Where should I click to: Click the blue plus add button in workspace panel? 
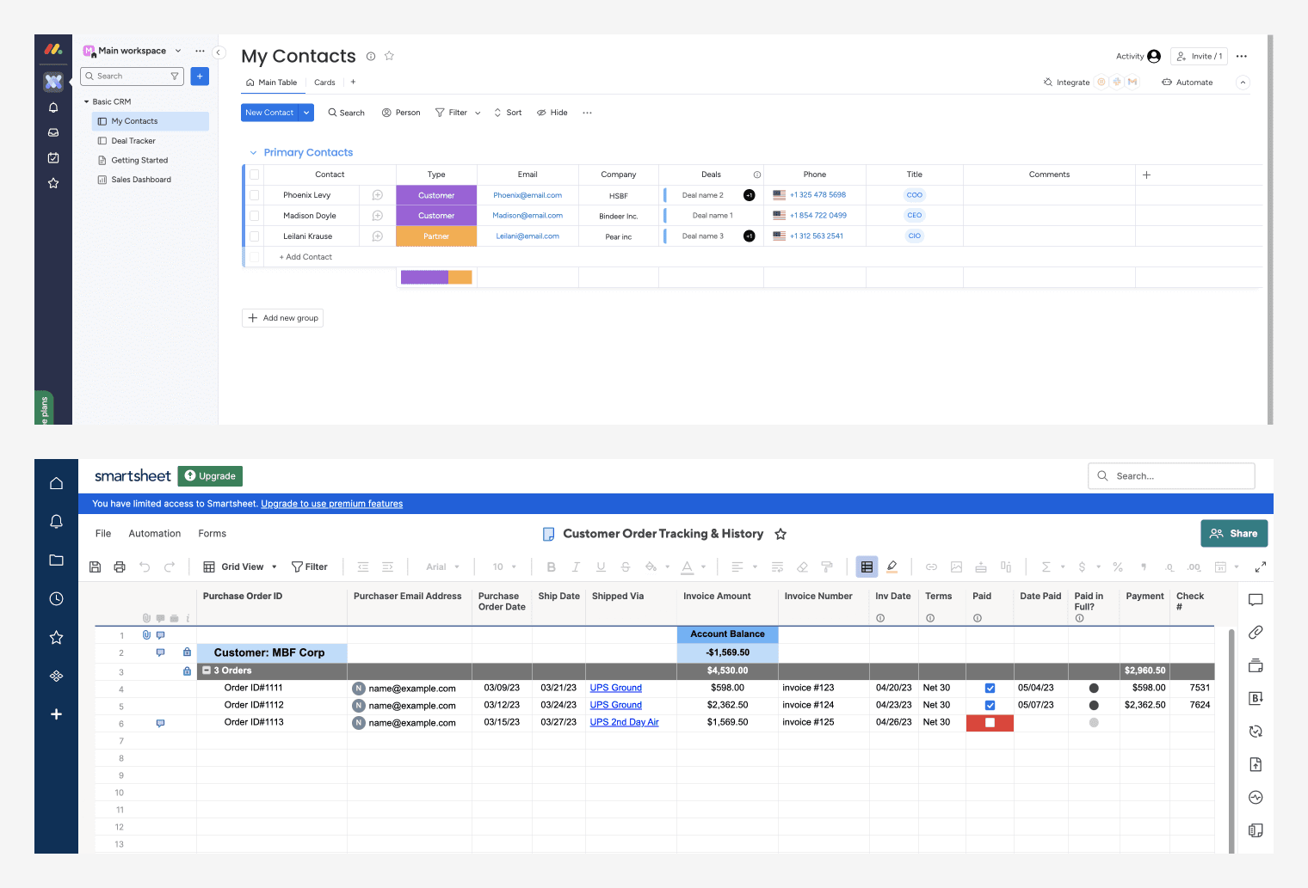(x=200, y=77)
